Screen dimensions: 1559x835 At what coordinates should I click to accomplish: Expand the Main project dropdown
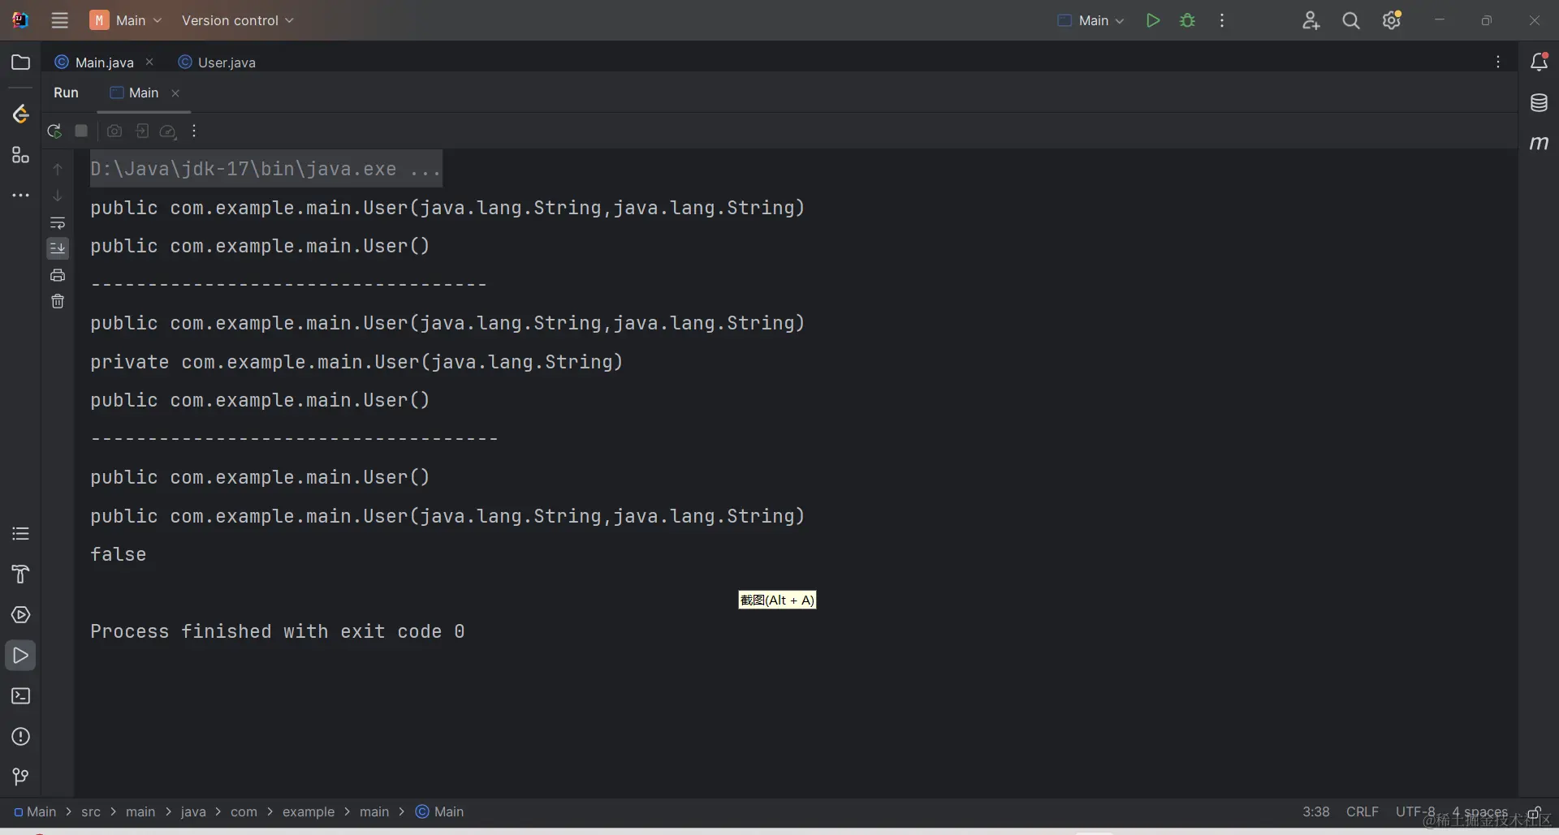pos(127,20)
